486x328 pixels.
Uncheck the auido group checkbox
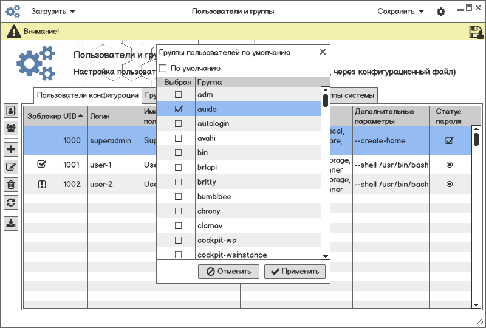178,109
